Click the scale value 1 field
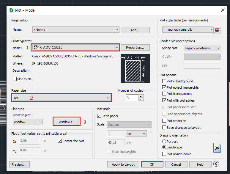 116,134
